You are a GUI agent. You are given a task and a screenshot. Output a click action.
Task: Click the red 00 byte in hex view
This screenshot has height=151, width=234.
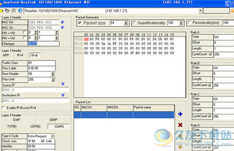(86, 39)
